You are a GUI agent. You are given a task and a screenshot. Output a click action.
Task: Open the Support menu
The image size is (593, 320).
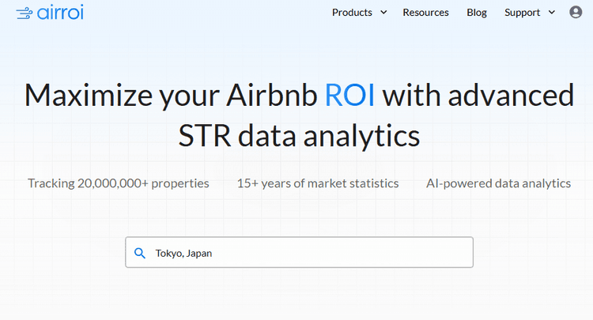click(x=523, y=13)
